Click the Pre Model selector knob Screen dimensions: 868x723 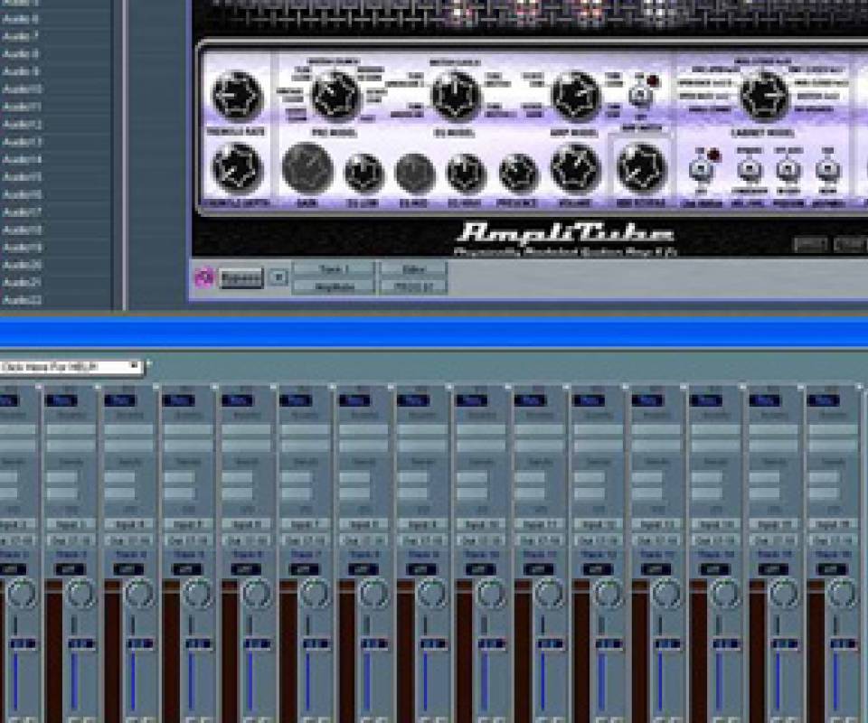[x=335, y=96]
